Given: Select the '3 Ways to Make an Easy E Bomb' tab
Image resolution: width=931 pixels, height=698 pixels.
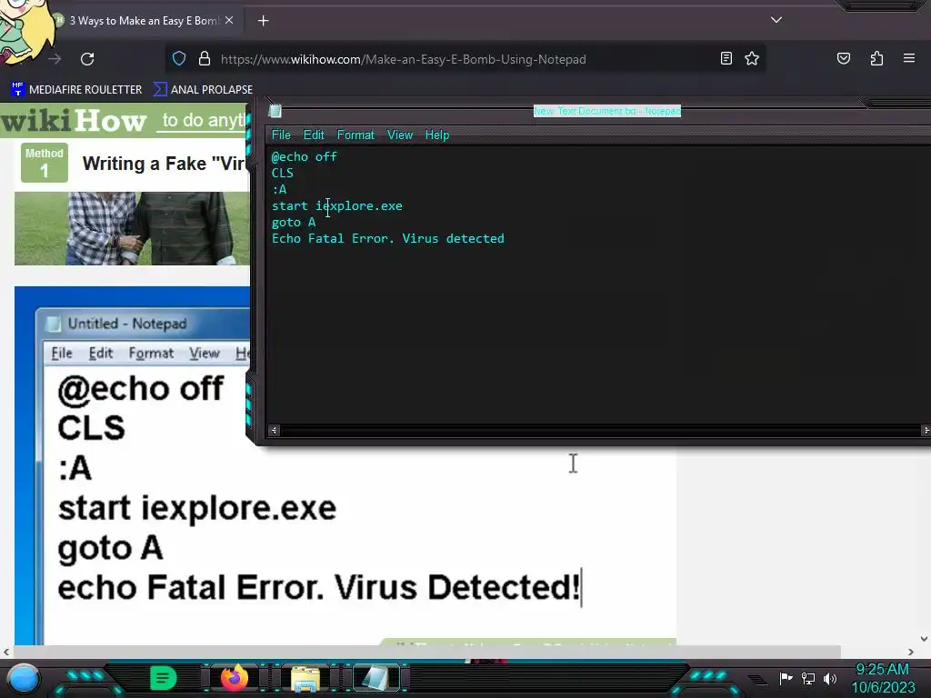Looking at the screenshot, I should [x=144, y=21].
